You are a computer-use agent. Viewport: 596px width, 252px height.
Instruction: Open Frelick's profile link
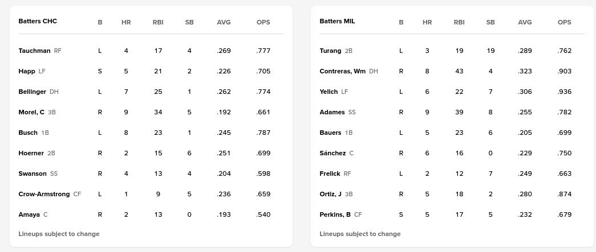coord(330,173)
